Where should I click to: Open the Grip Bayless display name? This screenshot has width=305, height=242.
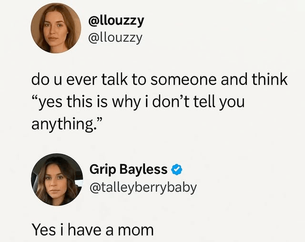[129, 169]
